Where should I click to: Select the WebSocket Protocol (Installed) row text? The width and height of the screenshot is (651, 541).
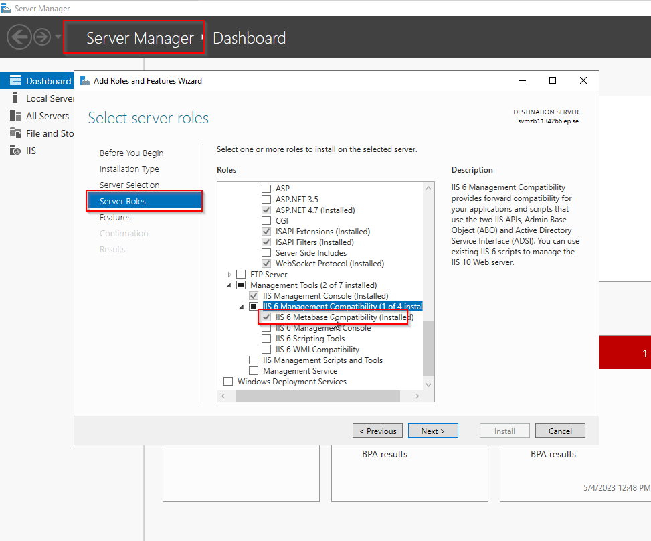(x=330, y=264)
